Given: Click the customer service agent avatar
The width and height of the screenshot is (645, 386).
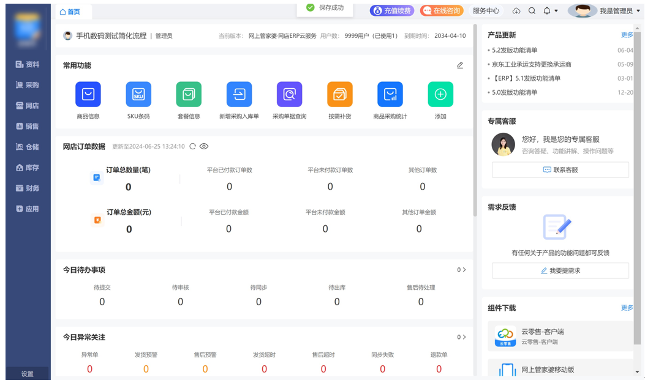Looking at the screenshot, I should (503, 144).
